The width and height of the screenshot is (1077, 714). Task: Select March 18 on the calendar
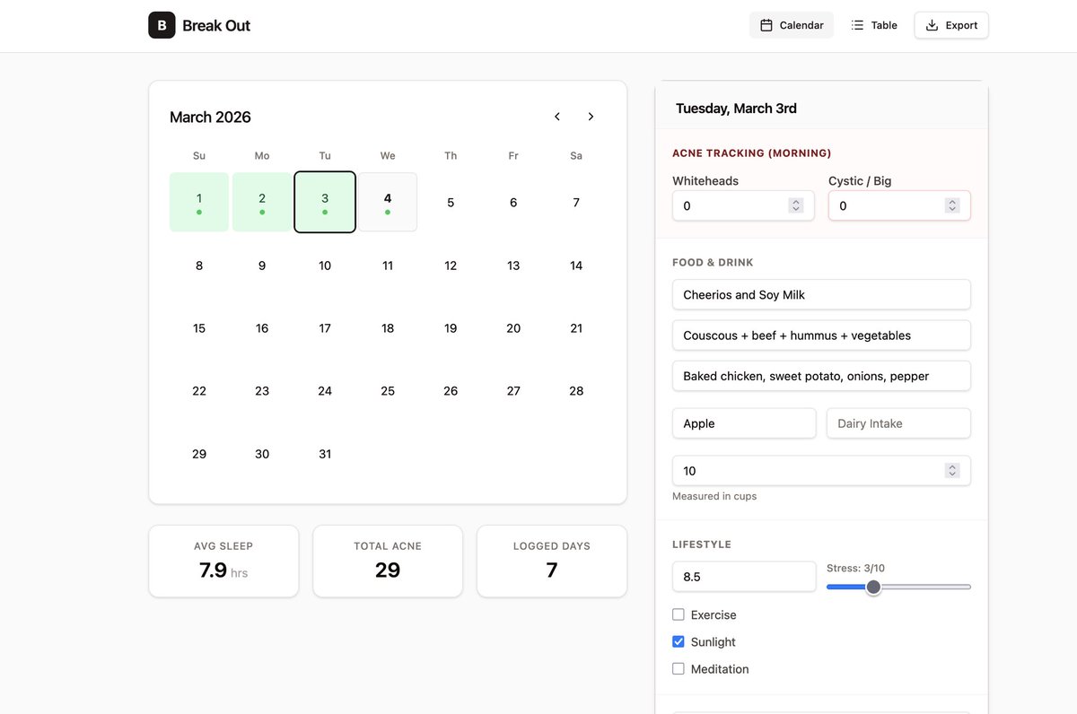(388, 328)
